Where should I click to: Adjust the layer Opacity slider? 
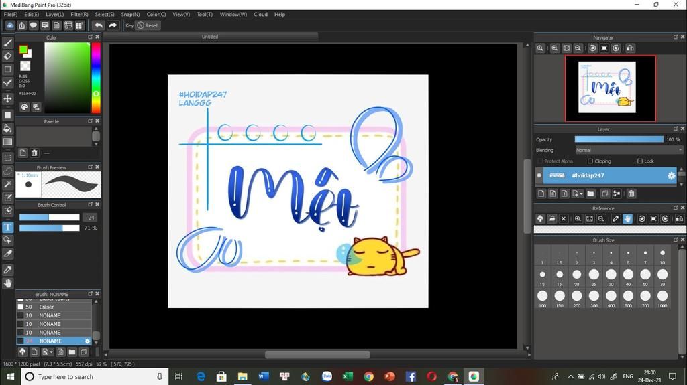[619, 139]
